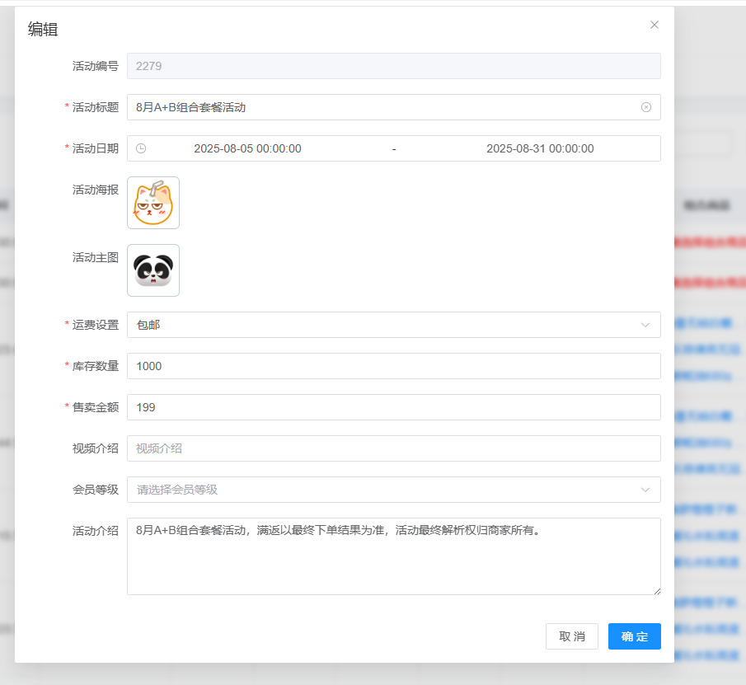Click the chevron arrow in 运费设置 field
The width and height of the screenshot is (746, 685).
click(645, 325)
